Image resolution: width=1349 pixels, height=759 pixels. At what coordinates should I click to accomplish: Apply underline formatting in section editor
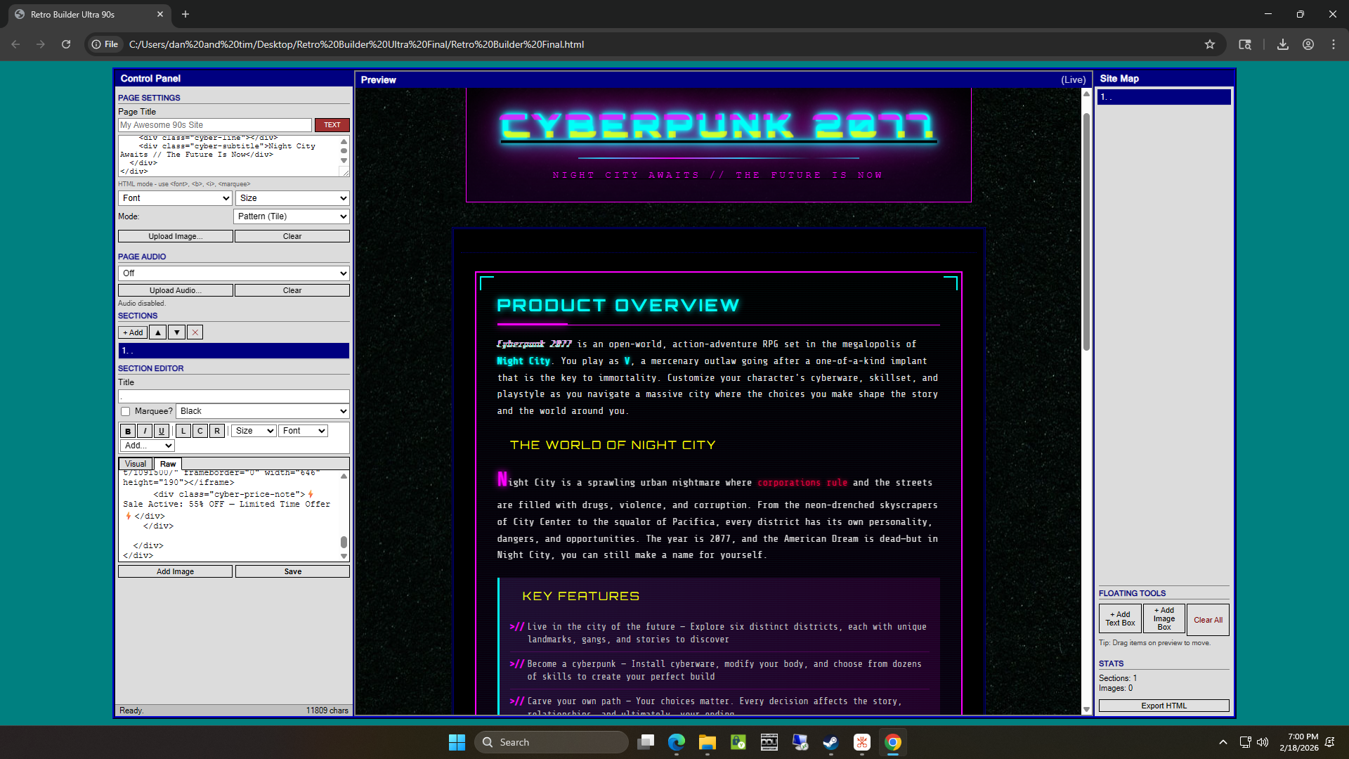pyautogui.click(x=162, y=431)
